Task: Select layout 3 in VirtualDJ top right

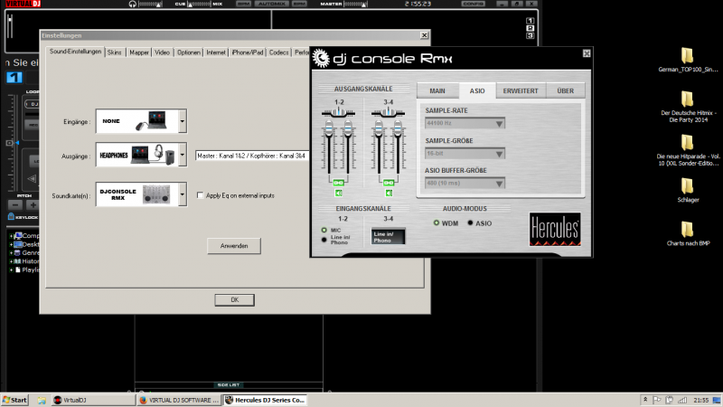Action: (x=531, y=35)
